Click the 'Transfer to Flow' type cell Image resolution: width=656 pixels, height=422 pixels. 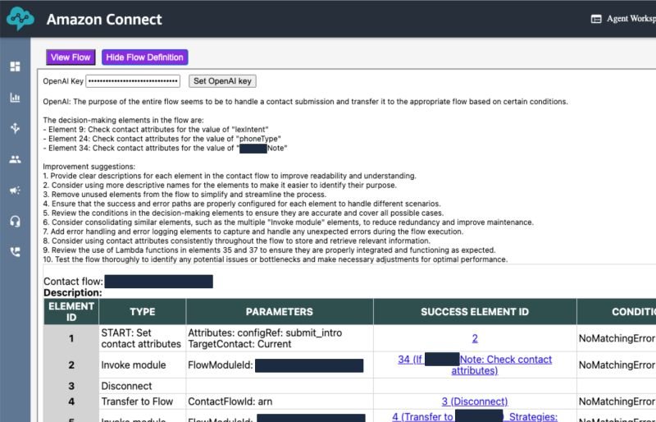tap(142, 401)
